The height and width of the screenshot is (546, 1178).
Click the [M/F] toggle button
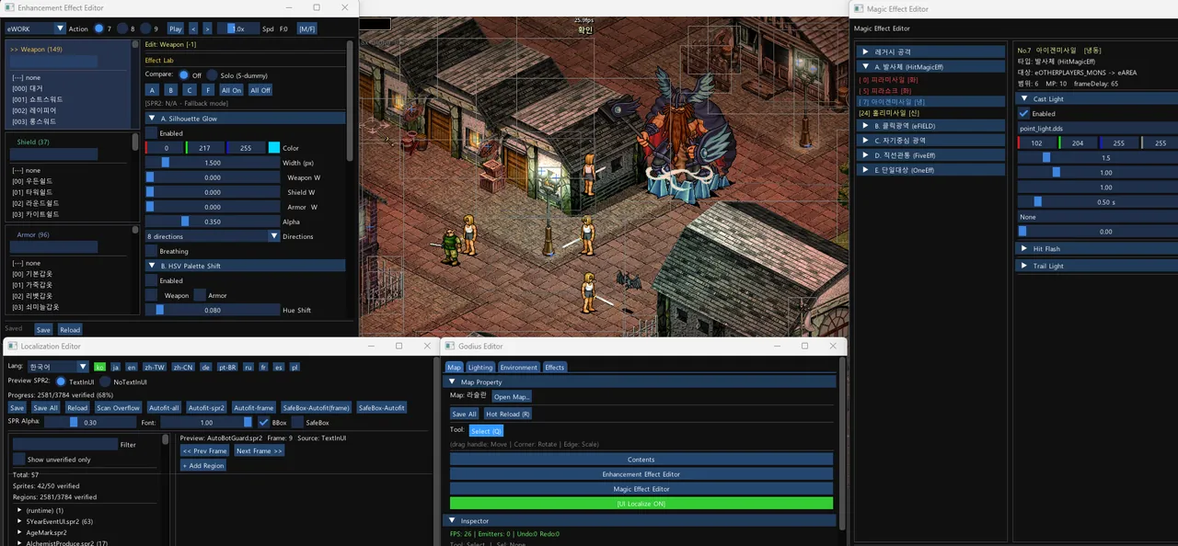coord(306,28)
